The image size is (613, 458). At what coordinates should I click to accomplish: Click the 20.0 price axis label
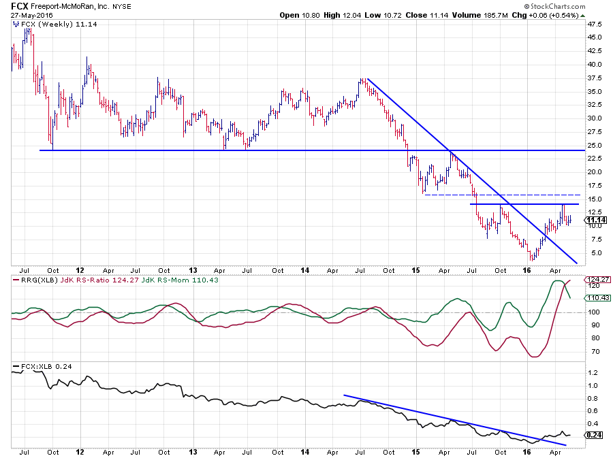(595, 172)
